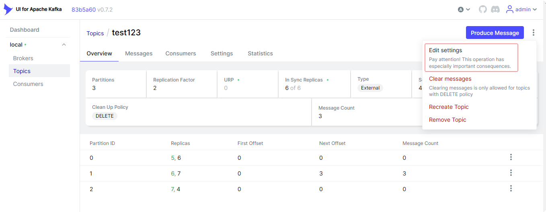Switch to the Statistics tab
Screen dimensions: 546x212
pyautogui.click(x=260, y=53)
